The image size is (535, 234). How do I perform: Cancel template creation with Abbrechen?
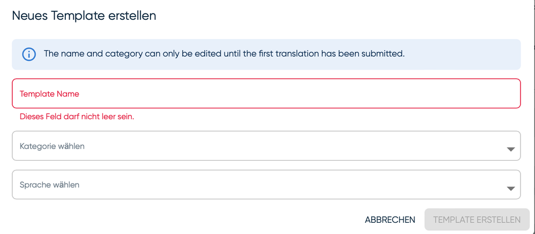[x=390, y=220]
